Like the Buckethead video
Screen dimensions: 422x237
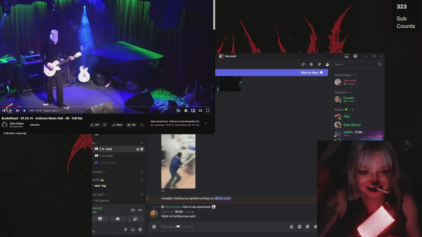click(x=95, y=125)
